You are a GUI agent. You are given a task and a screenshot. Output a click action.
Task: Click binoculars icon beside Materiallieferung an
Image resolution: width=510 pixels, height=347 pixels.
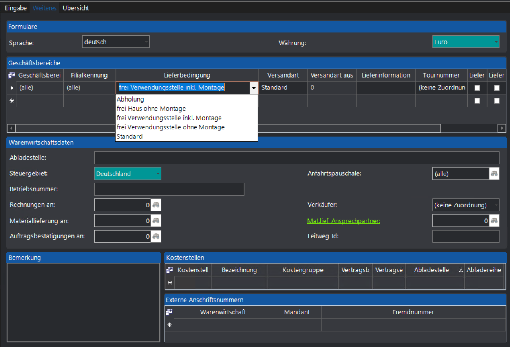pos(156,221)
